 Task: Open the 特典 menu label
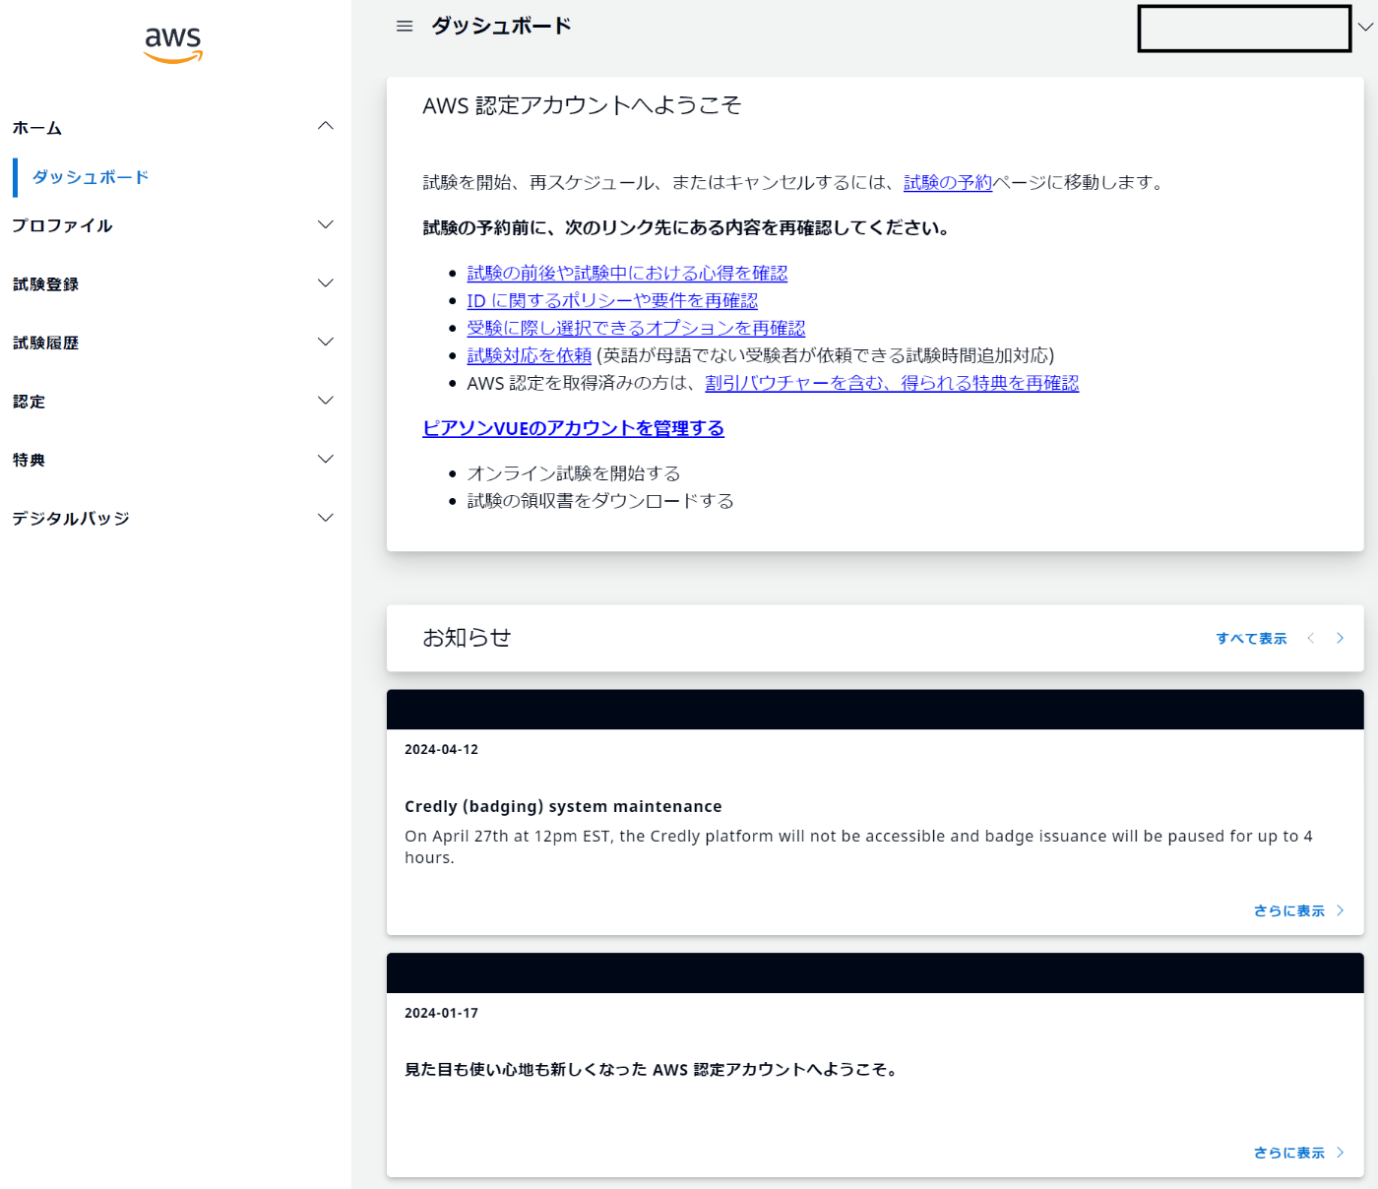click(x=29, y=460)
